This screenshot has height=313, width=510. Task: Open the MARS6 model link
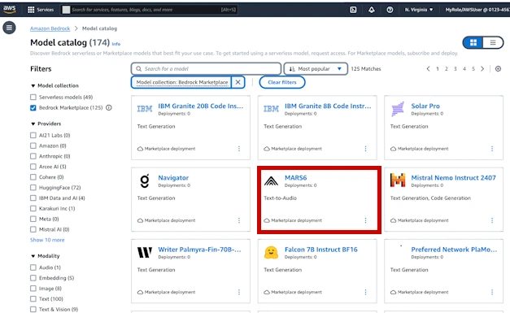coord(295,178)
